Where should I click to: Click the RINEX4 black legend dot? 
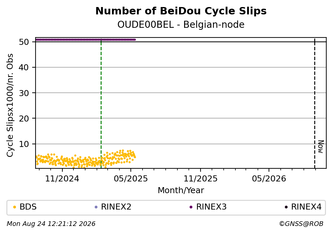tap(286, 207)
